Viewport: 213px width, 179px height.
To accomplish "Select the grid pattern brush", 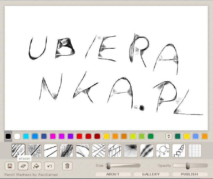I will (x=195, y=151).
